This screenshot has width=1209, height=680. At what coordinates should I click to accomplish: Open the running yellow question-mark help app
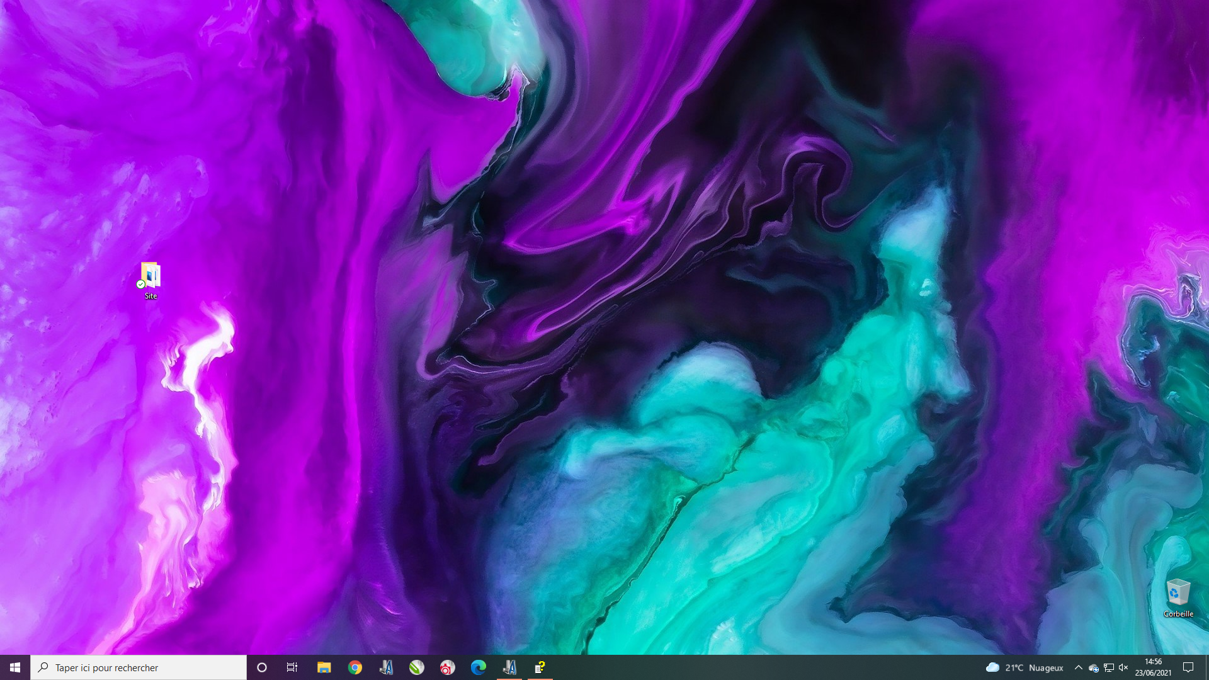(540, 667)
